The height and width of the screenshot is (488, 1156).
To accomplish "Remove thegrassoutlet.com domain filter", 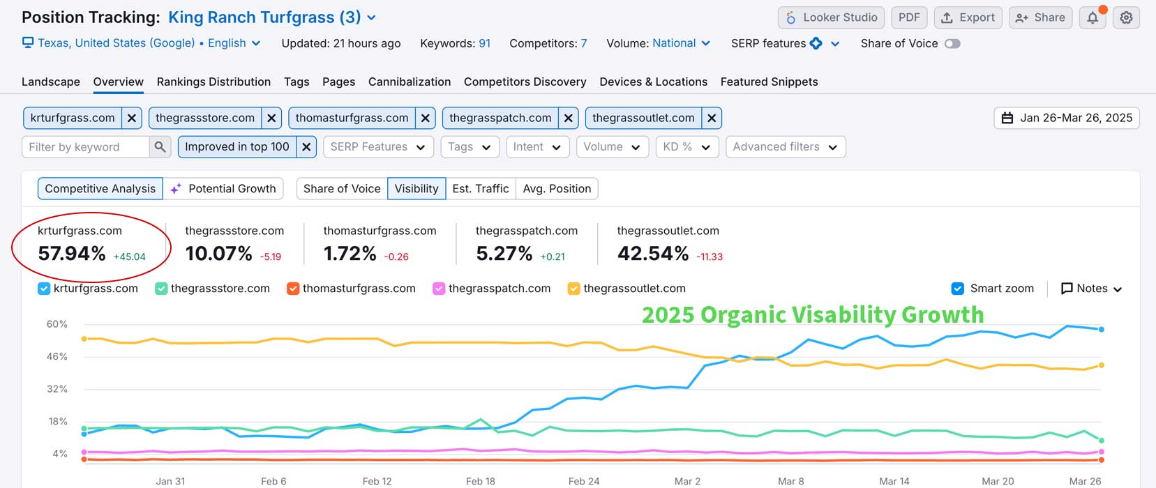I will click(712, 118).
